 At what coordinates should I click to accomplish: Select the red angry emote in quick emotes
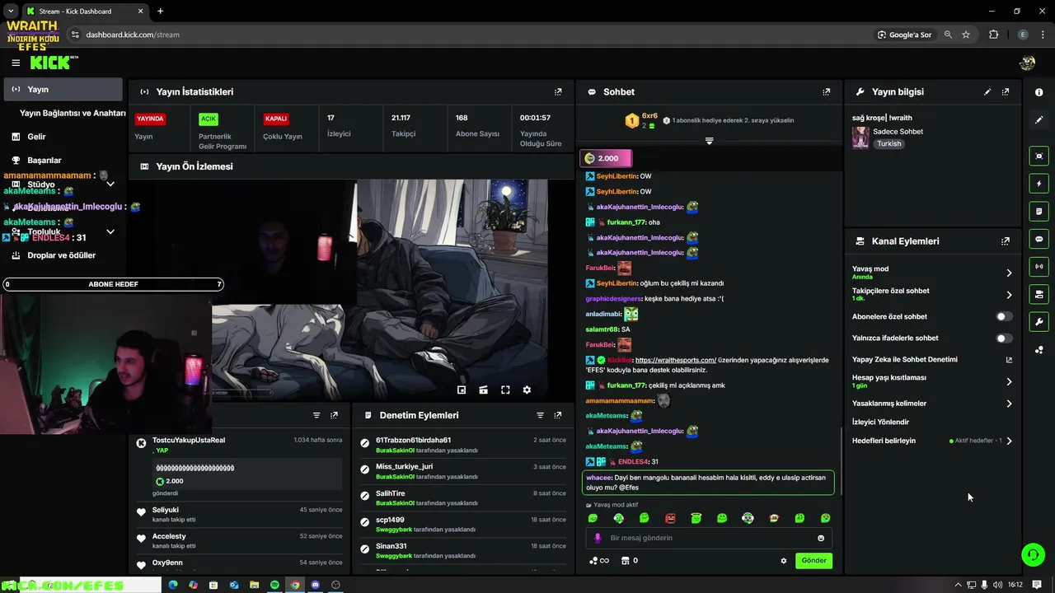click(670, 519)
